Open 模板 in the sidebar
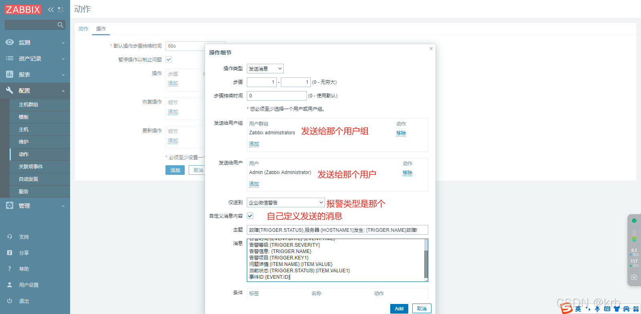Image resolution: width=641 pixels, height=314 pixels. pos(40,117)
